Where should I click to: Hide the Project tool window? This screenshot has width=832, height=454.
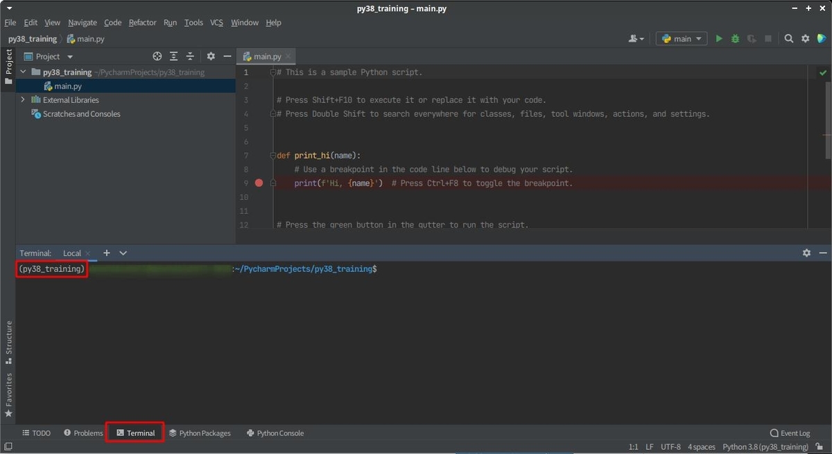point(227,57)
